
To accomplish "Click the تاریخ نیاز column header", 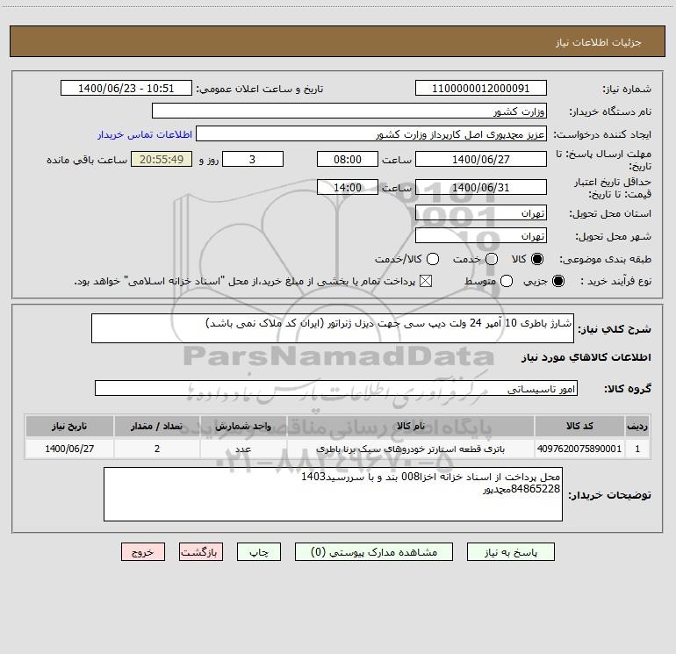I will 69,426.
